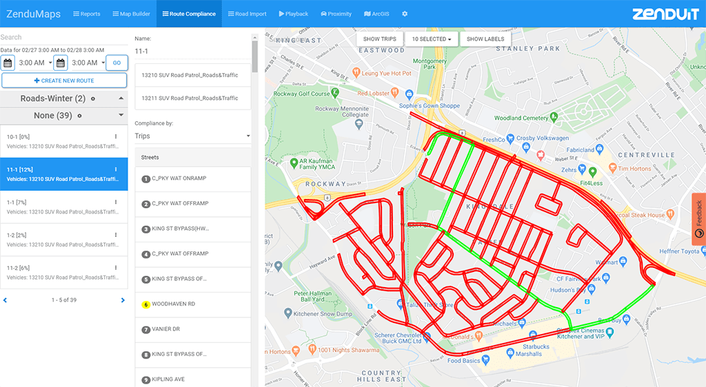Screen dimensions: 706x387
Task: Open options menu for route 1-1
Action: coord(116,202)
